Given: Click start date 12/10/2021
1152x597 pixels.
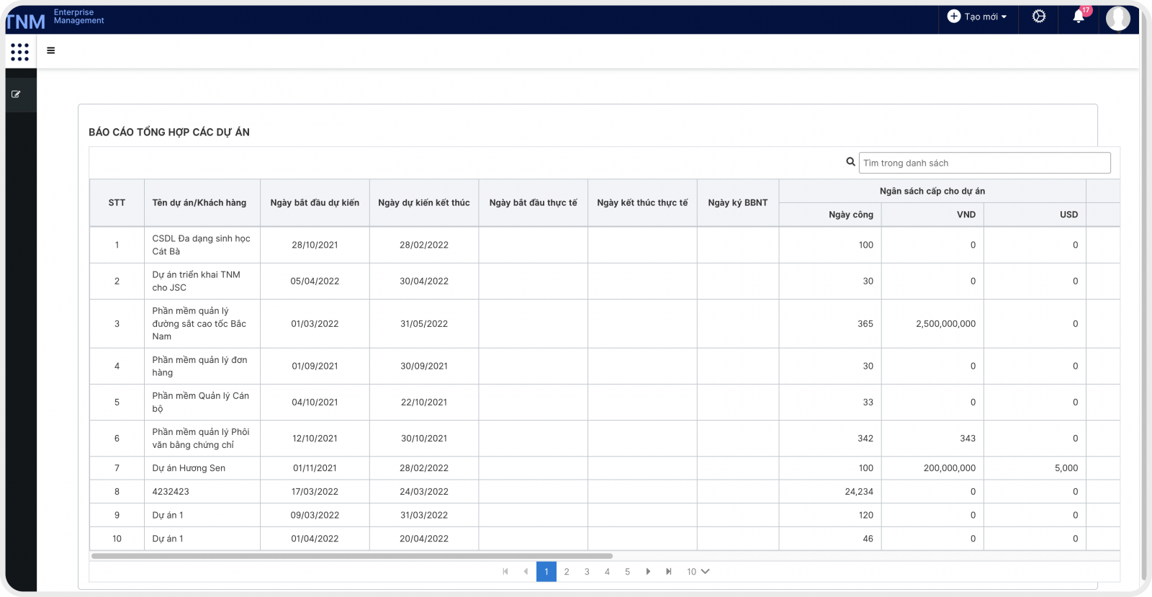Looking at the screenshot, I should pyautogui.click(x=315, y=439).
